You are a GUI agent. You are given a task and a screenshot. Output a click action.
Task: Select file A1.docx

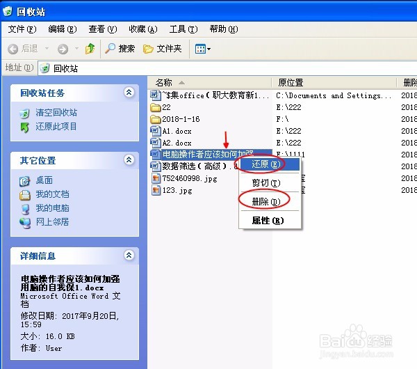click(171, 131)
